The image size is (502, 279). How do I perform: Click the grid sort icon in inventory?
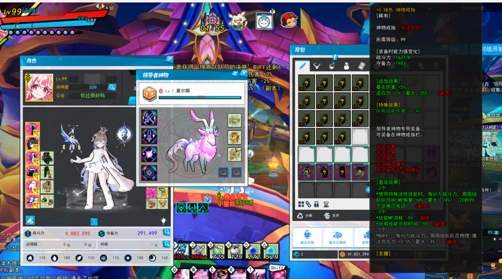(x=301, y=204)
